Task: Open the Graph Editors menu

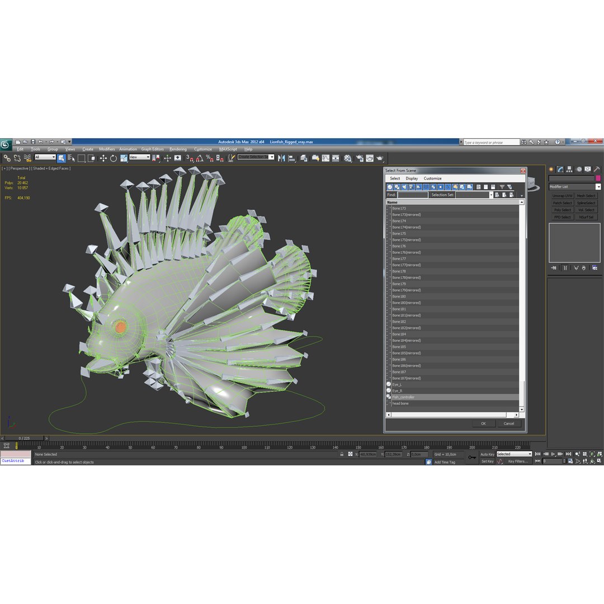Action: [152, 149]
